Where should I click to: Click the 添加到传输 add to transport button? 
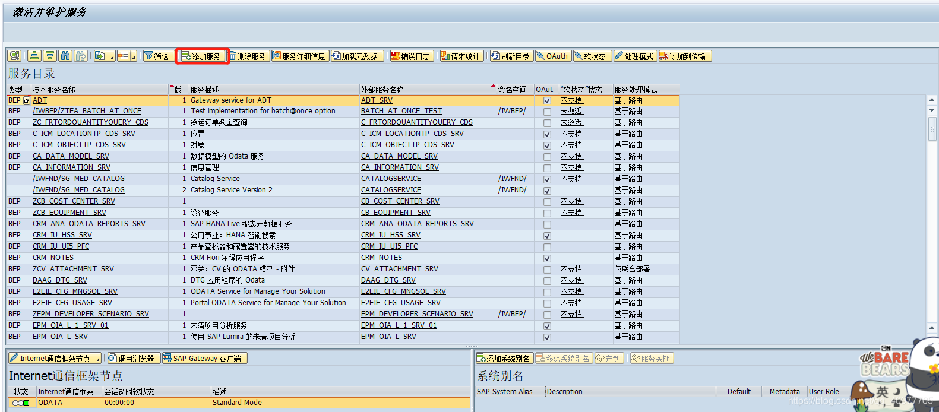684,56
